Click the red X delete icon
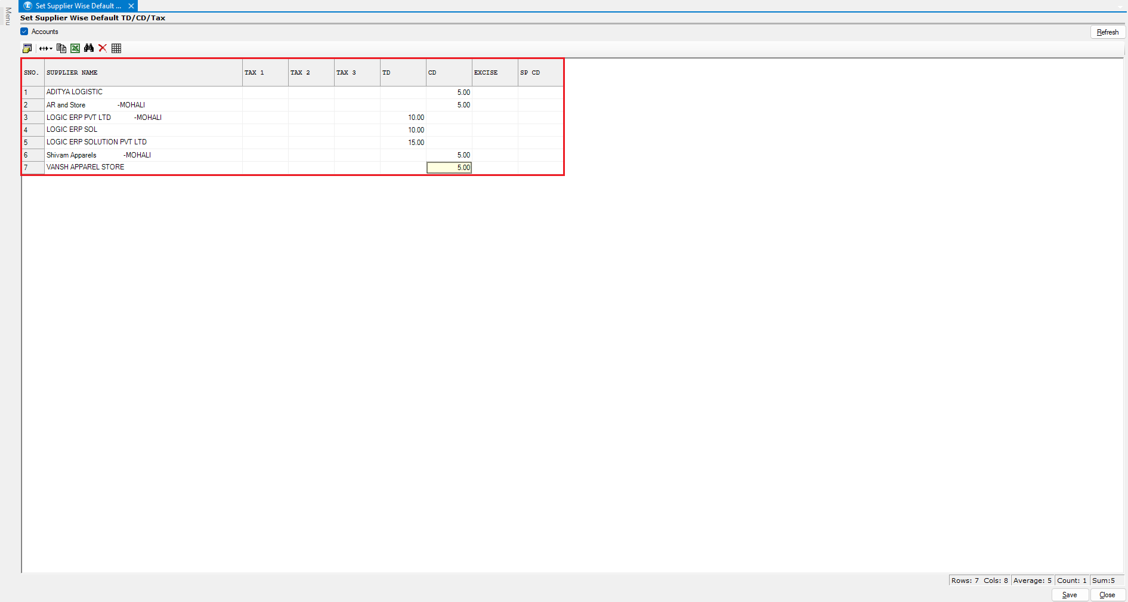The image size is (1128, 602). [x=103, y=48]
